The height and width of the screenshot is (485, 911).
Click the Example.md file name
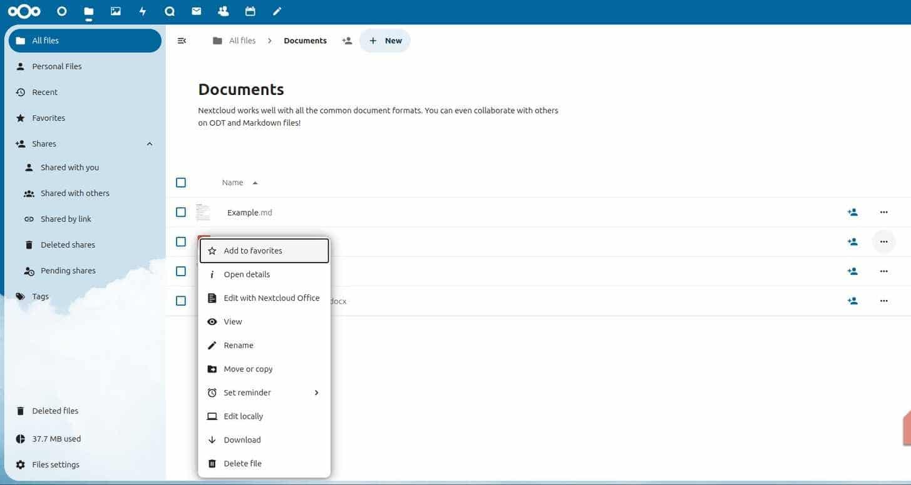point(249,212)
